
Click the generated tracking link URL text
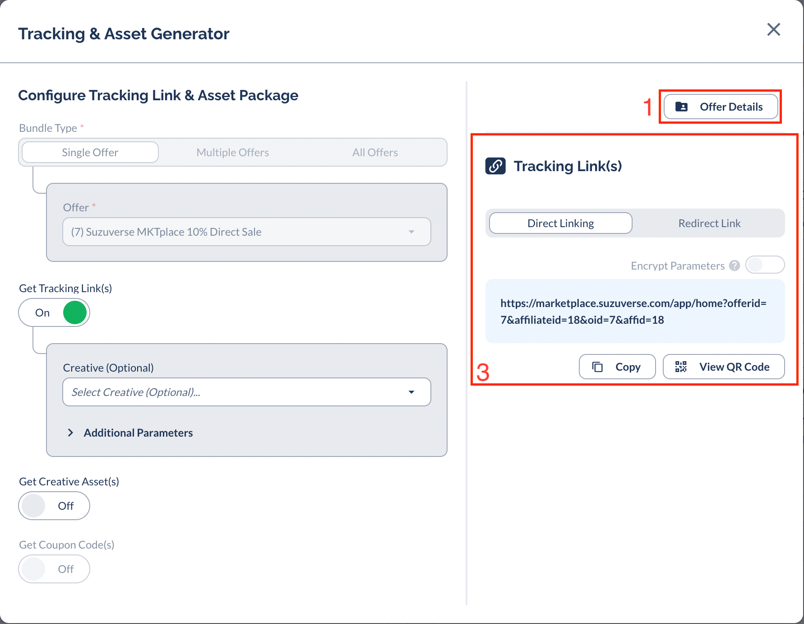tap(633, 312)
